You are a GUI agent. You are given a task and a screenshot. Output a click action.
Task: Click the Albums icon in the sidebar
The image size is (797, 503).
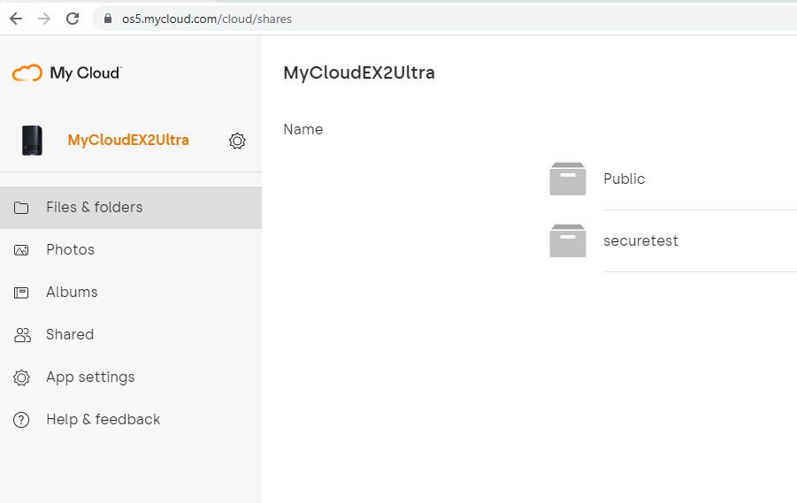click(21, 293)
